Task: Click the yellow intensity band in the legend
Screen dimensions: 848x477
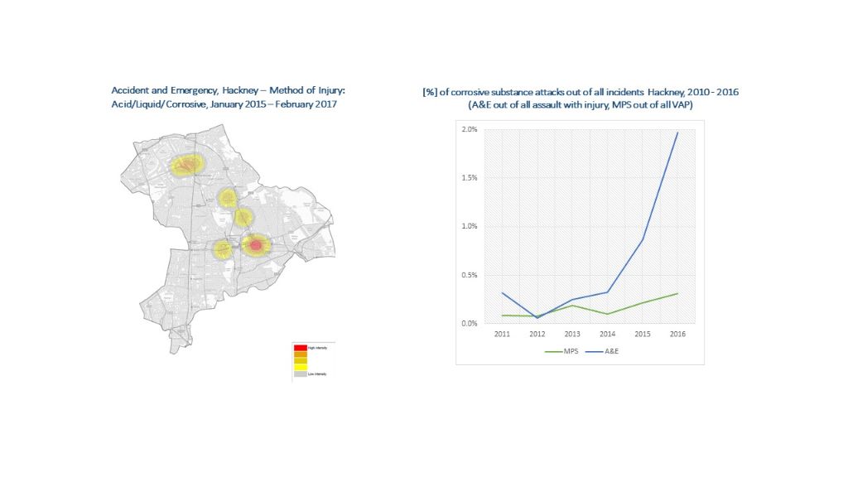Action: click(301, 367)
